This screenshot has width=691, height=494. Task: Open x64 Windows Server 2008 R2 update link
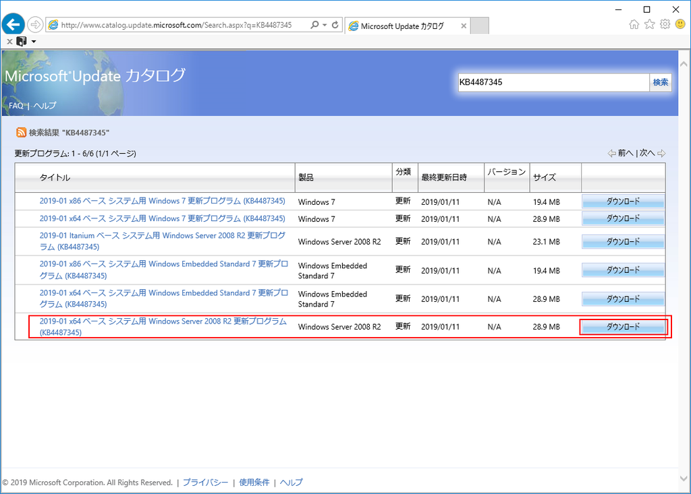[x=163, y=326]
